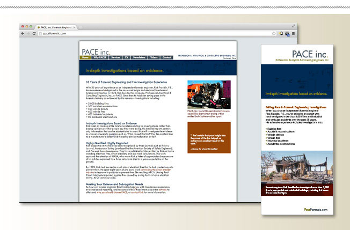Image resolution: width=350 pixels, height=230 pixels.
Task: Click the browser back arrow
Action: 23,33
